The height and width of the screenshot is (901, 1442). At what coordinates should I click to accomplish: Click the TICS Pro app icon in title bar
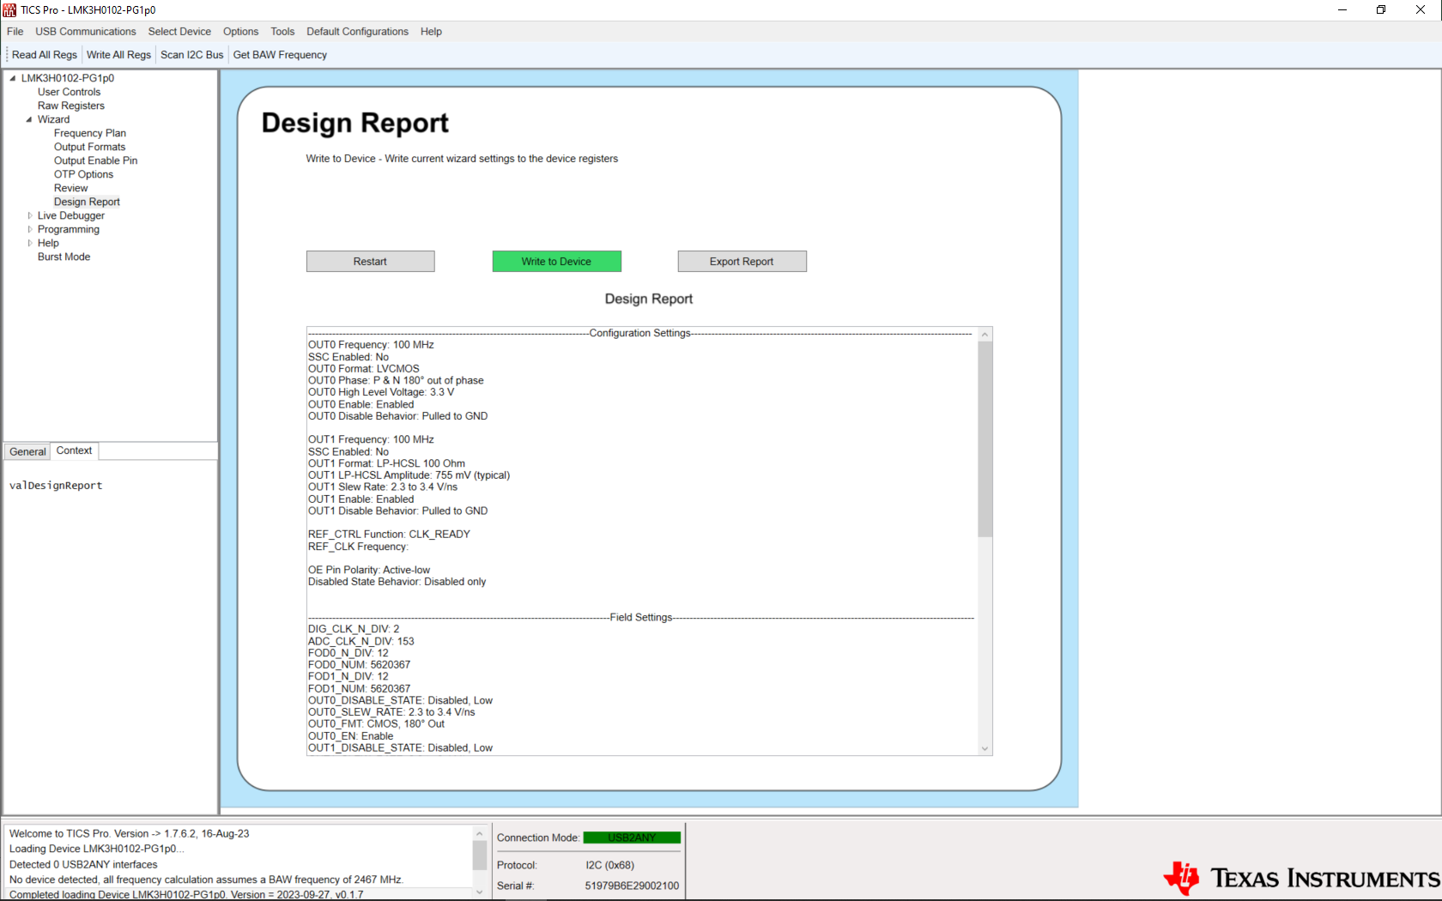tap(9, 10)
